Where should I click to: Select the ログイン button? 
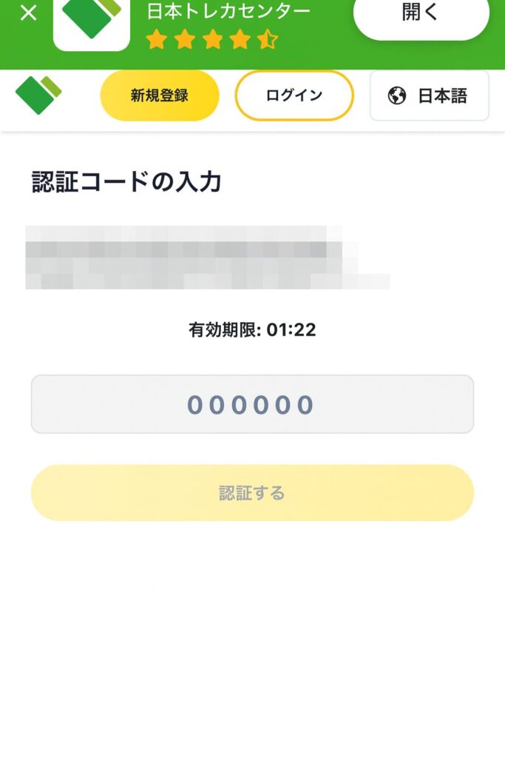pyautogui.click(x=294, y=95)
